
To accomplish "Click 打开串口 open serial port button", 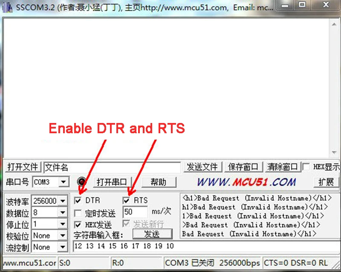I will tap(112, 182).
